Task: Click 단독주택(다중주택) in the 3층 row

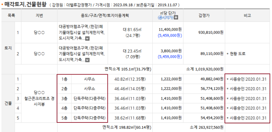Action: [90, 99]
